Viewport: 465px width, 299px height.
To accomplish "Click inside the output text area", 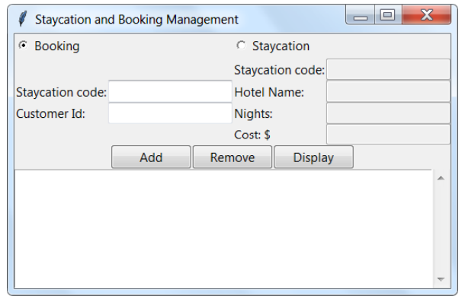I will [223, 229].
